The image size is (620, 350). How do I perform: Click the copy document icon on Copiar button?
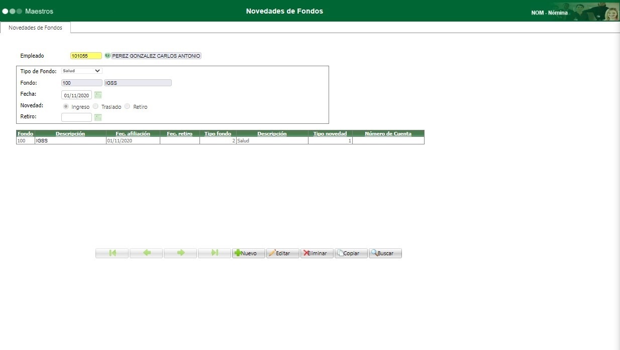[341, 253]
